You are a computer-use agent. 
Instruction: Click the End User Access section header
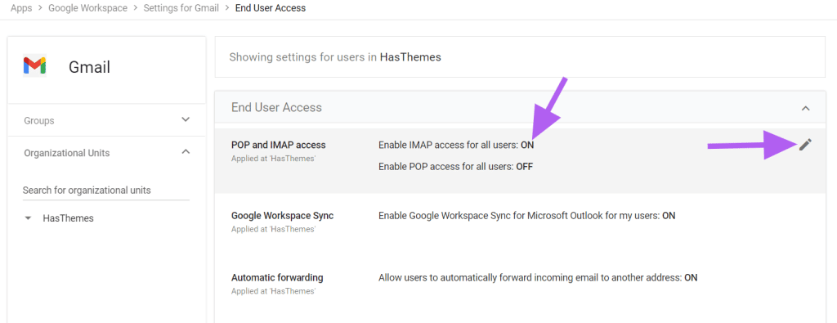coord(521,108)
